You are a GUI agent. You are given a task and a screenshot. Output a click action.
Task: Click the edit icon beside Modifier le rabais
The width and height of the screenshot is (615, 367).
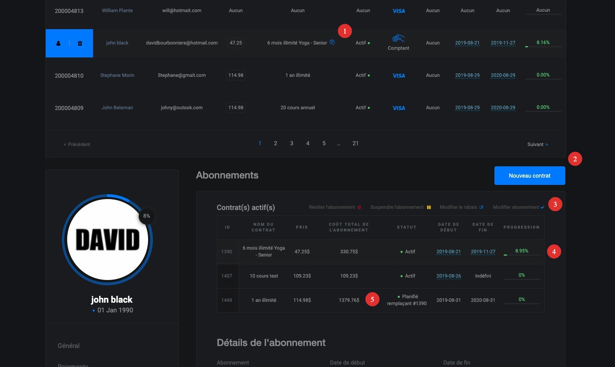(481, 208)
